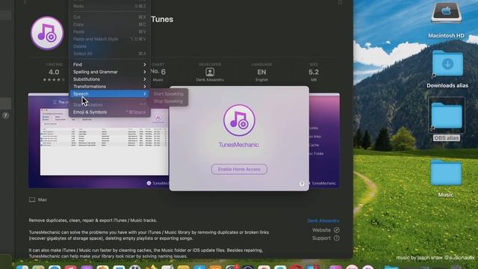Image resolution: width=478 pixels, height=269 pixels.
Task: Open the Support link
Action: [326, 238]
